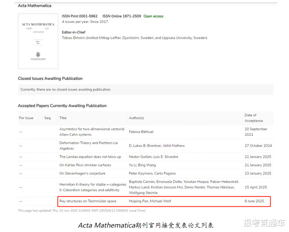Select title 'On Kähler Ricci shrinker surfaces'
Screen dimensions: 289x232
click(x=85, y=165)
